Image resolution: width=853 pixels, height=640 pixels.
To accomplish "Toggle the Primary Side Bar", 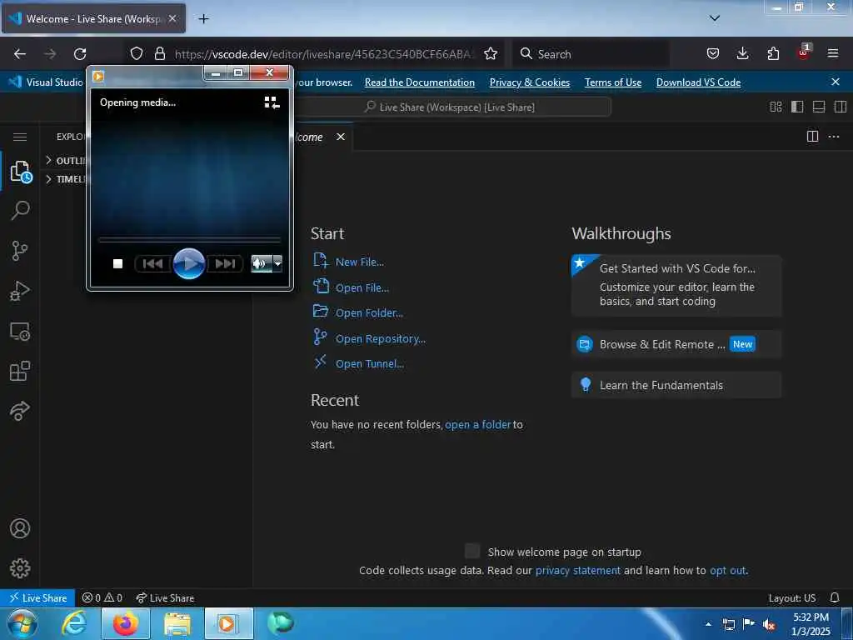I will coord(797,107).
